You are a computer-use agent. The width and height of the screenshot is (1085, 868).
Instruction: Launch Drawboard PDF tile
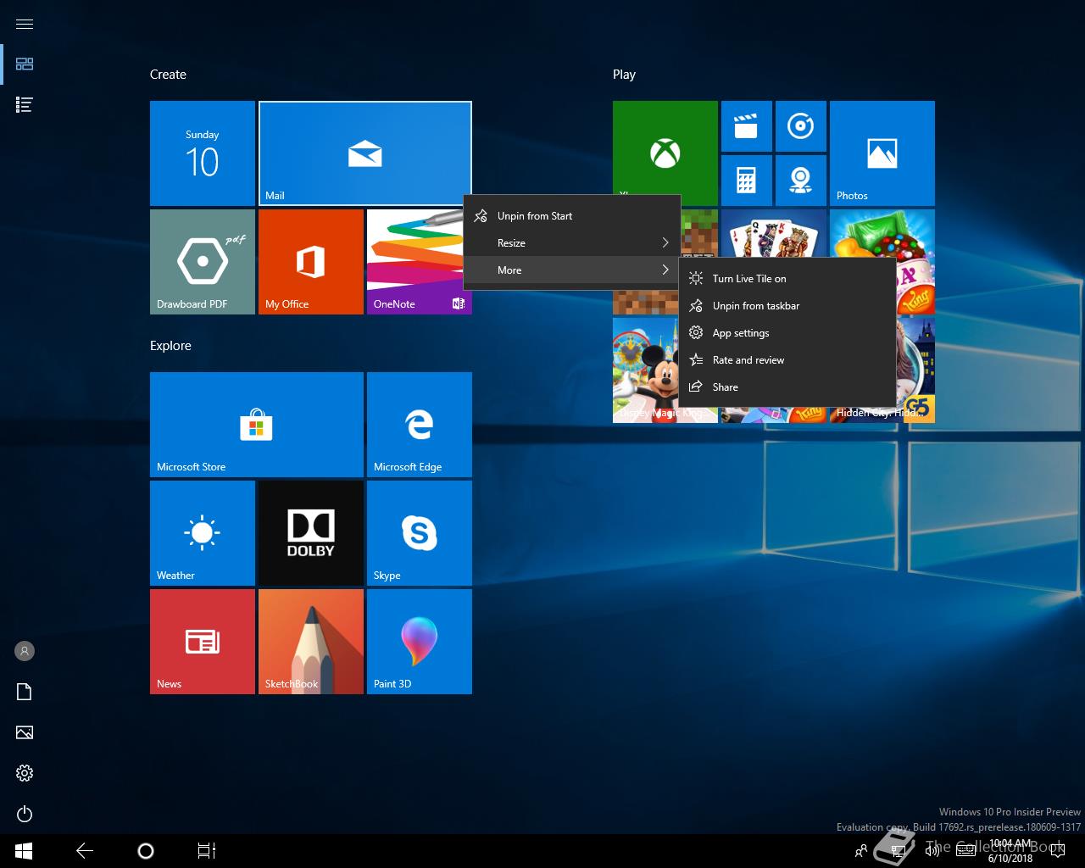(203, 262)
